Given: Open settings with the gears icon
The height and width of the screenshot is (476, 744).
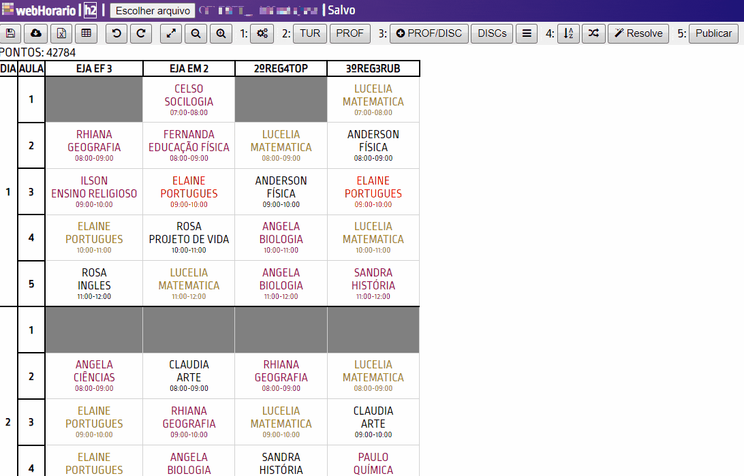Looking at the screenshot, I should click(x=262, y=33).
